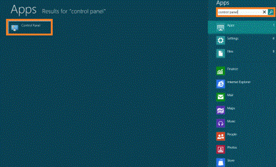The width and height of the screenshot is (276, 167).
Task: Click the Files category label
Action: (230, 52)
